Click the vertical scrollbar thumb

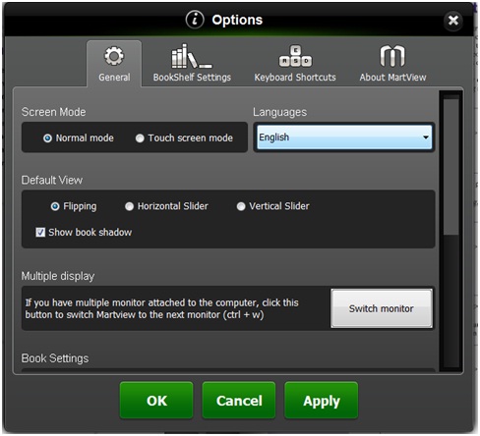click(451, 166)
